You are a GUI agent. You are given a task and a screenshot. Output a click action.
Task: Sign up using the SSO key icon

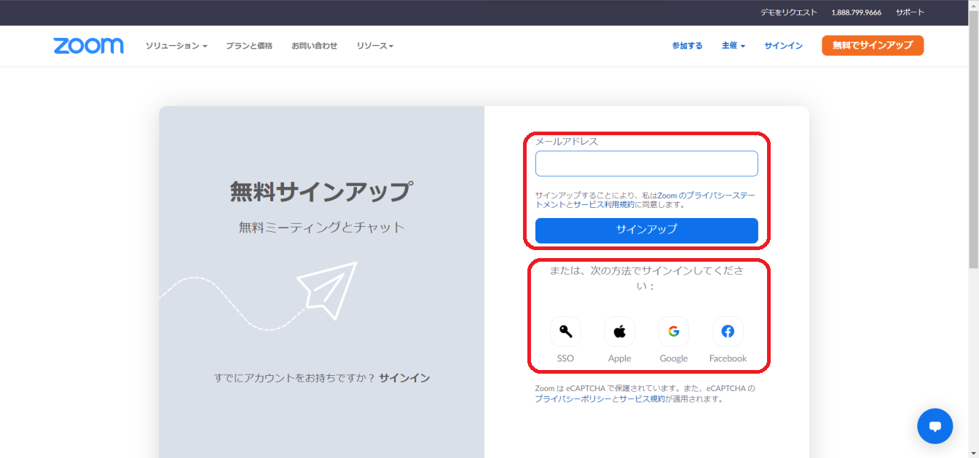(x=565, y=332)
